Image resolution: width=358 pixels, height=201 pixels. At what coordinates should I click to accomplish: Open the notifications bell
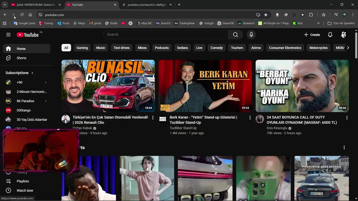(x=330, y=35)
